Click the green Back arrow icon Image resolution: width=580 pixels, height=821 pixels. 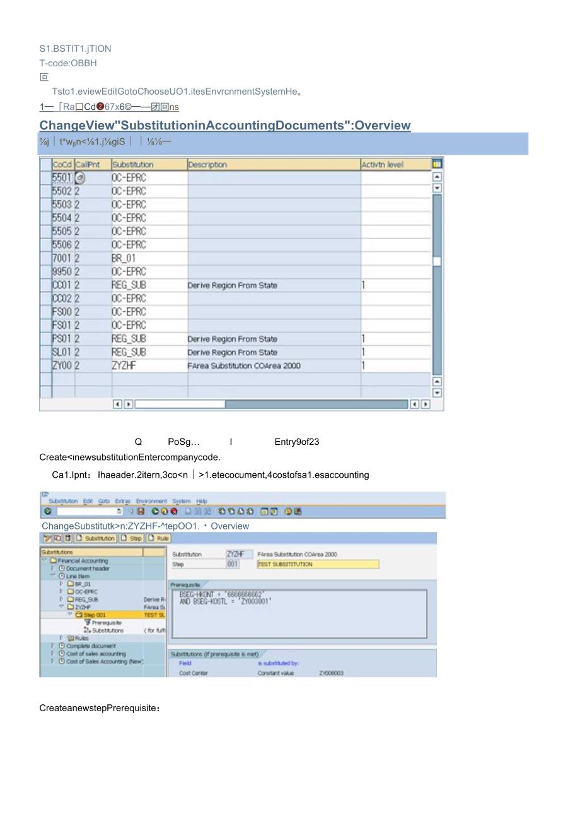point(155,511)
